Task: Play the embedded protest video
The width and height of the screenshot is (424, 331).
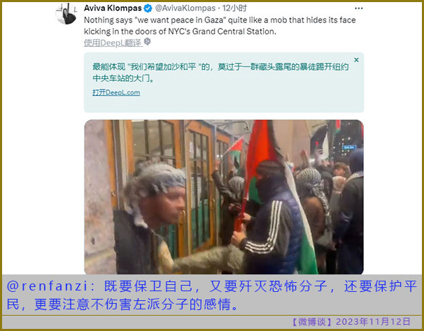Action: tap(224, 197)
